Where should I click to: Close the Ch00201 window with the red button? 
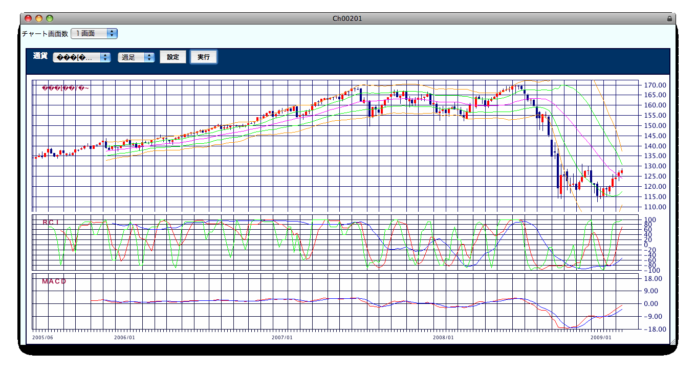click(x=28, y=18)
